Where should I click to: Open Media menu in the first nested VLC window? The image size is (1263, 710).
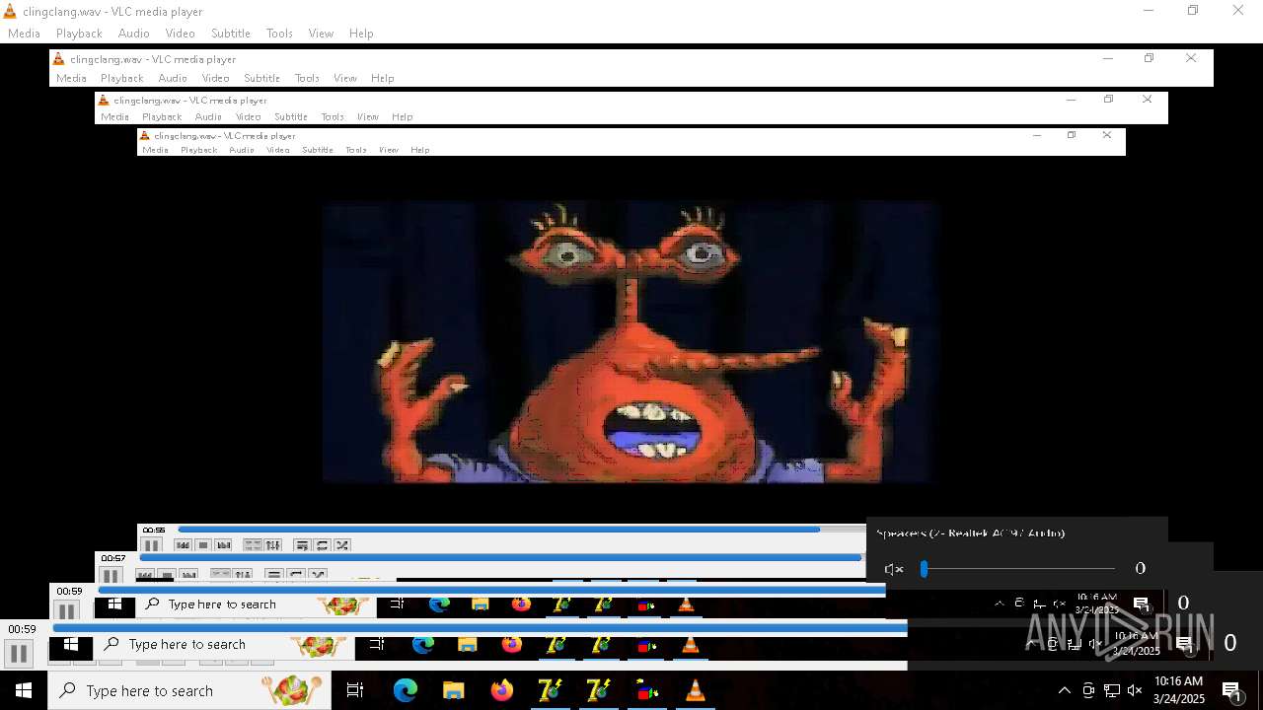click(71, 78)
